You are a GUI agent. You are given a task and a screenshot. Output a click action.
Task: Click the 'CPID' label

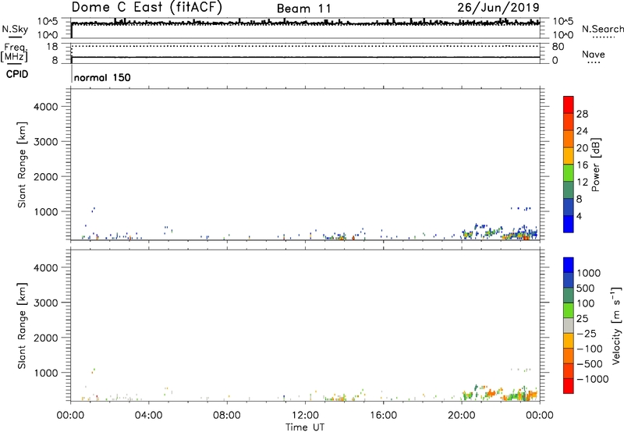point(17,74)
